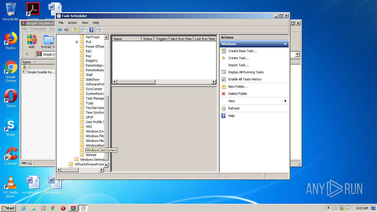This screenshot has height=212, width=377.
Task: Click tree pane scroll up arrow
Action: pos(106,37)
